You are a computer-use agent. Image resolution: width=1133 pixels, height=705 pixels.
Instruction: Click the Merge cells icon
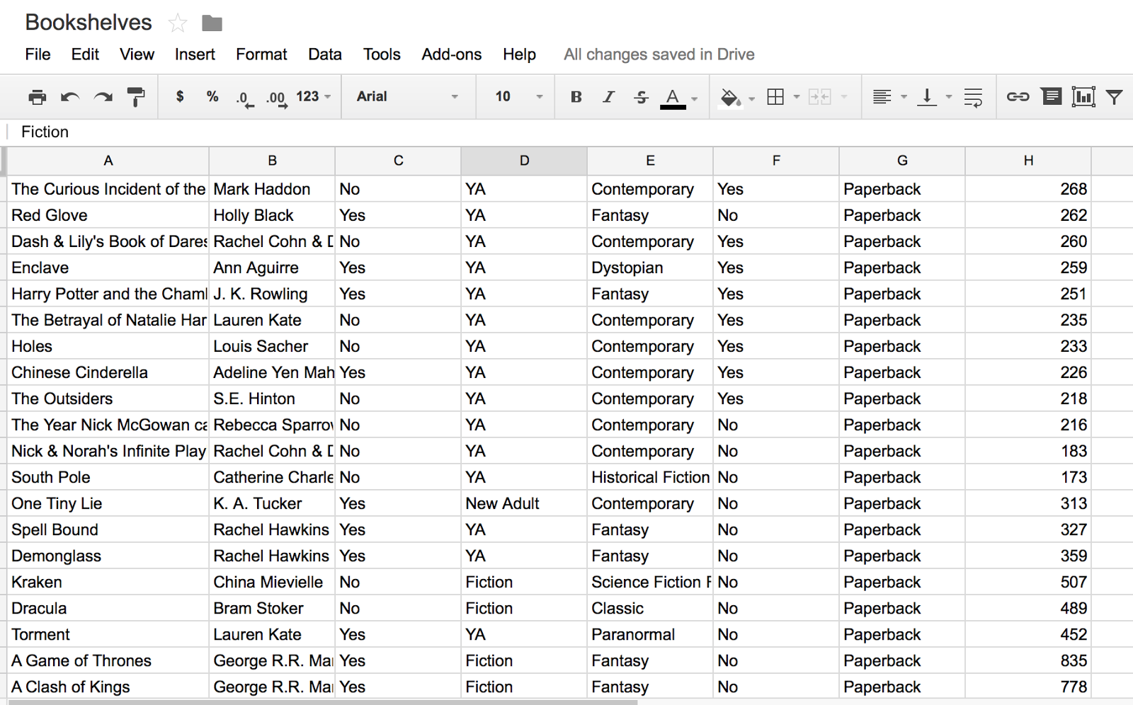point(819,97)
